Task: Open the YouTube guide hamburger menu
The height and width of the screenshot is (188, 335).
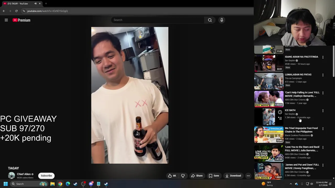Action: point(6,20)
